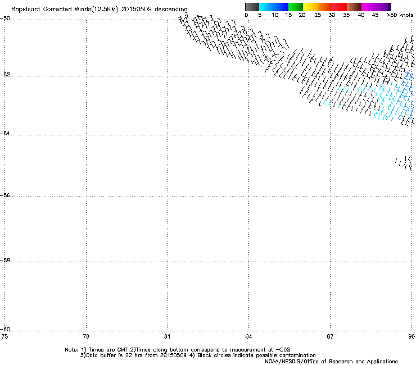
Task: Click the longitude label '78'
Action: [x=86, y=336]
